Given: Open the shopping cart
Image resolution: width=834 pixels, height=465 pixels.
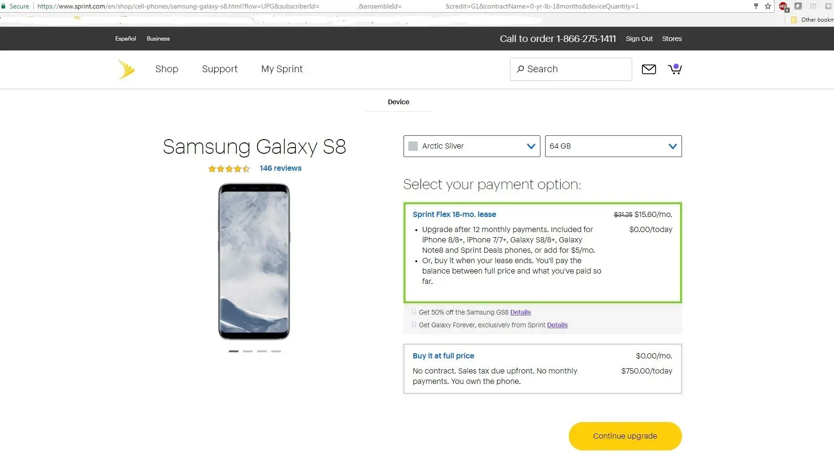Looking at the screenshot, I should click(675, 69).
